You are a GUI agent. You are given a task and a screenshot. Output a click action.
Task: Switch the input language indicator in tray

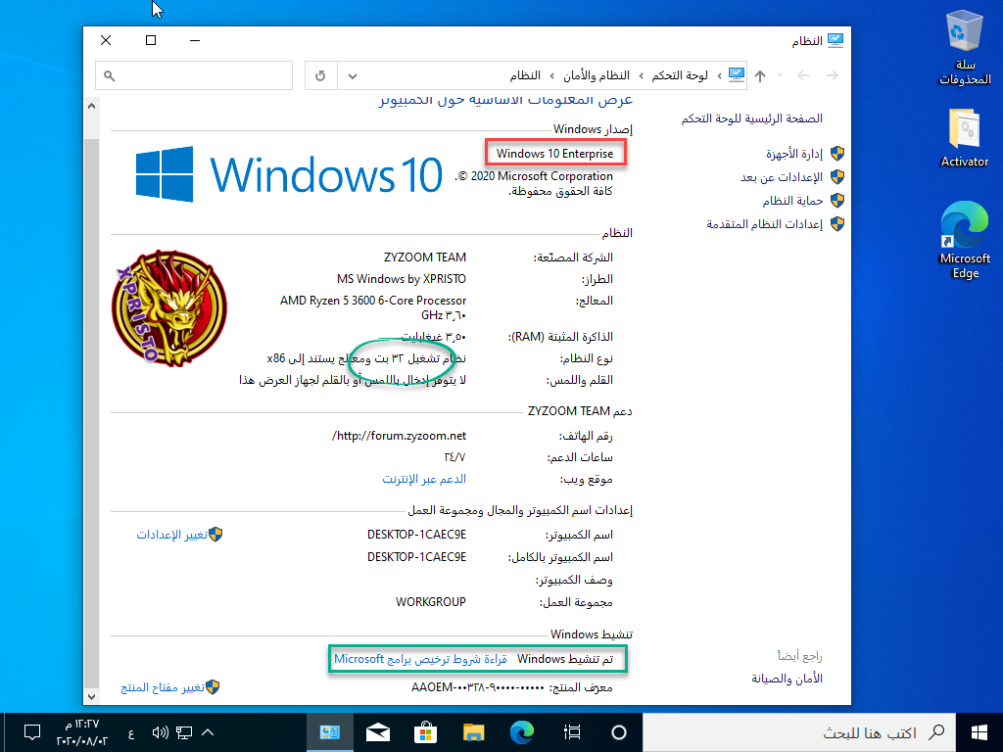click(131, 732)
